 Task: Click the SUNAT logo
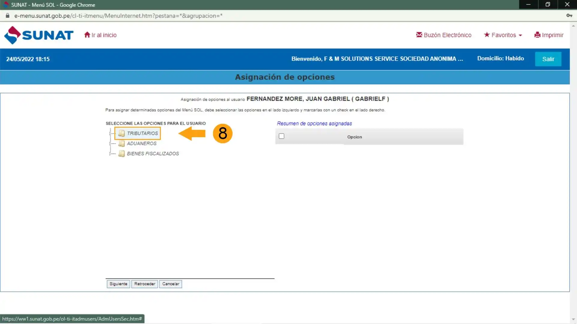39,35
